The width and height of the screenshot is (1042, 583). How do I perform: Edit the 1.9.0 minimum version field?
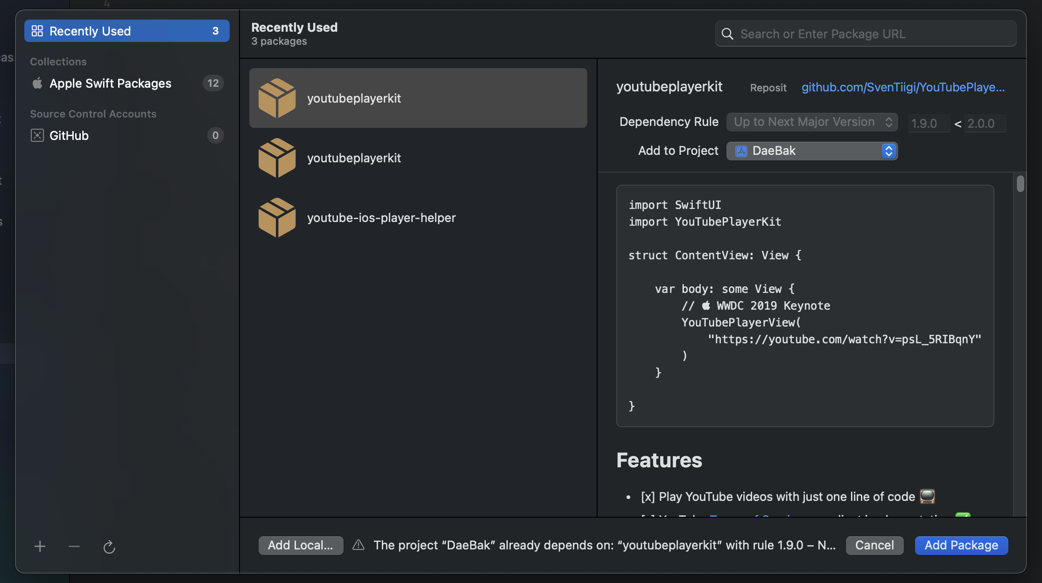coord(929,124)
